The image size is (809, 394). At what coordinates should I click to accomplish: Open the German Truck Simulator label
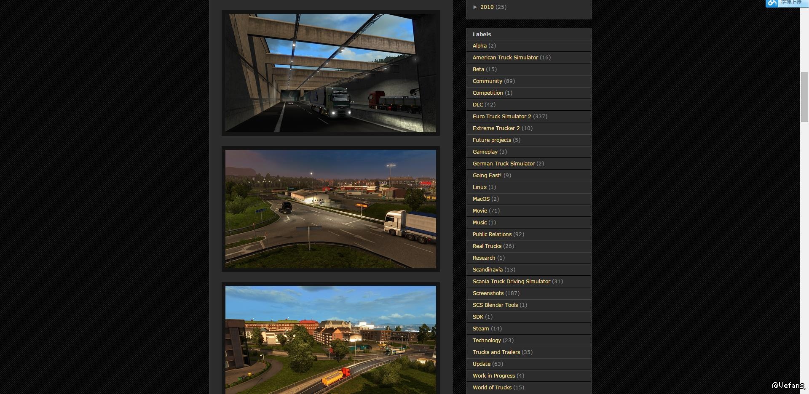pyautogui.click(x=504, y=164)
